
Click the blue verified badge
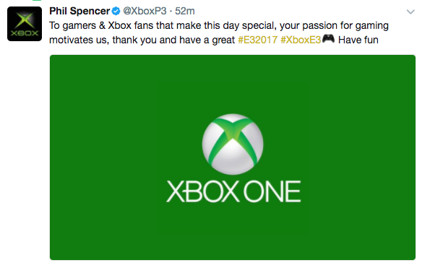pyautogui.click(x=116, y=12)
